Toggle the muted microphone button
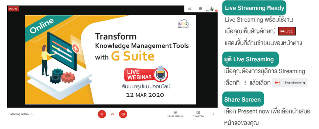The width and height of the screenshot is (319, 129). click(102, 114)
